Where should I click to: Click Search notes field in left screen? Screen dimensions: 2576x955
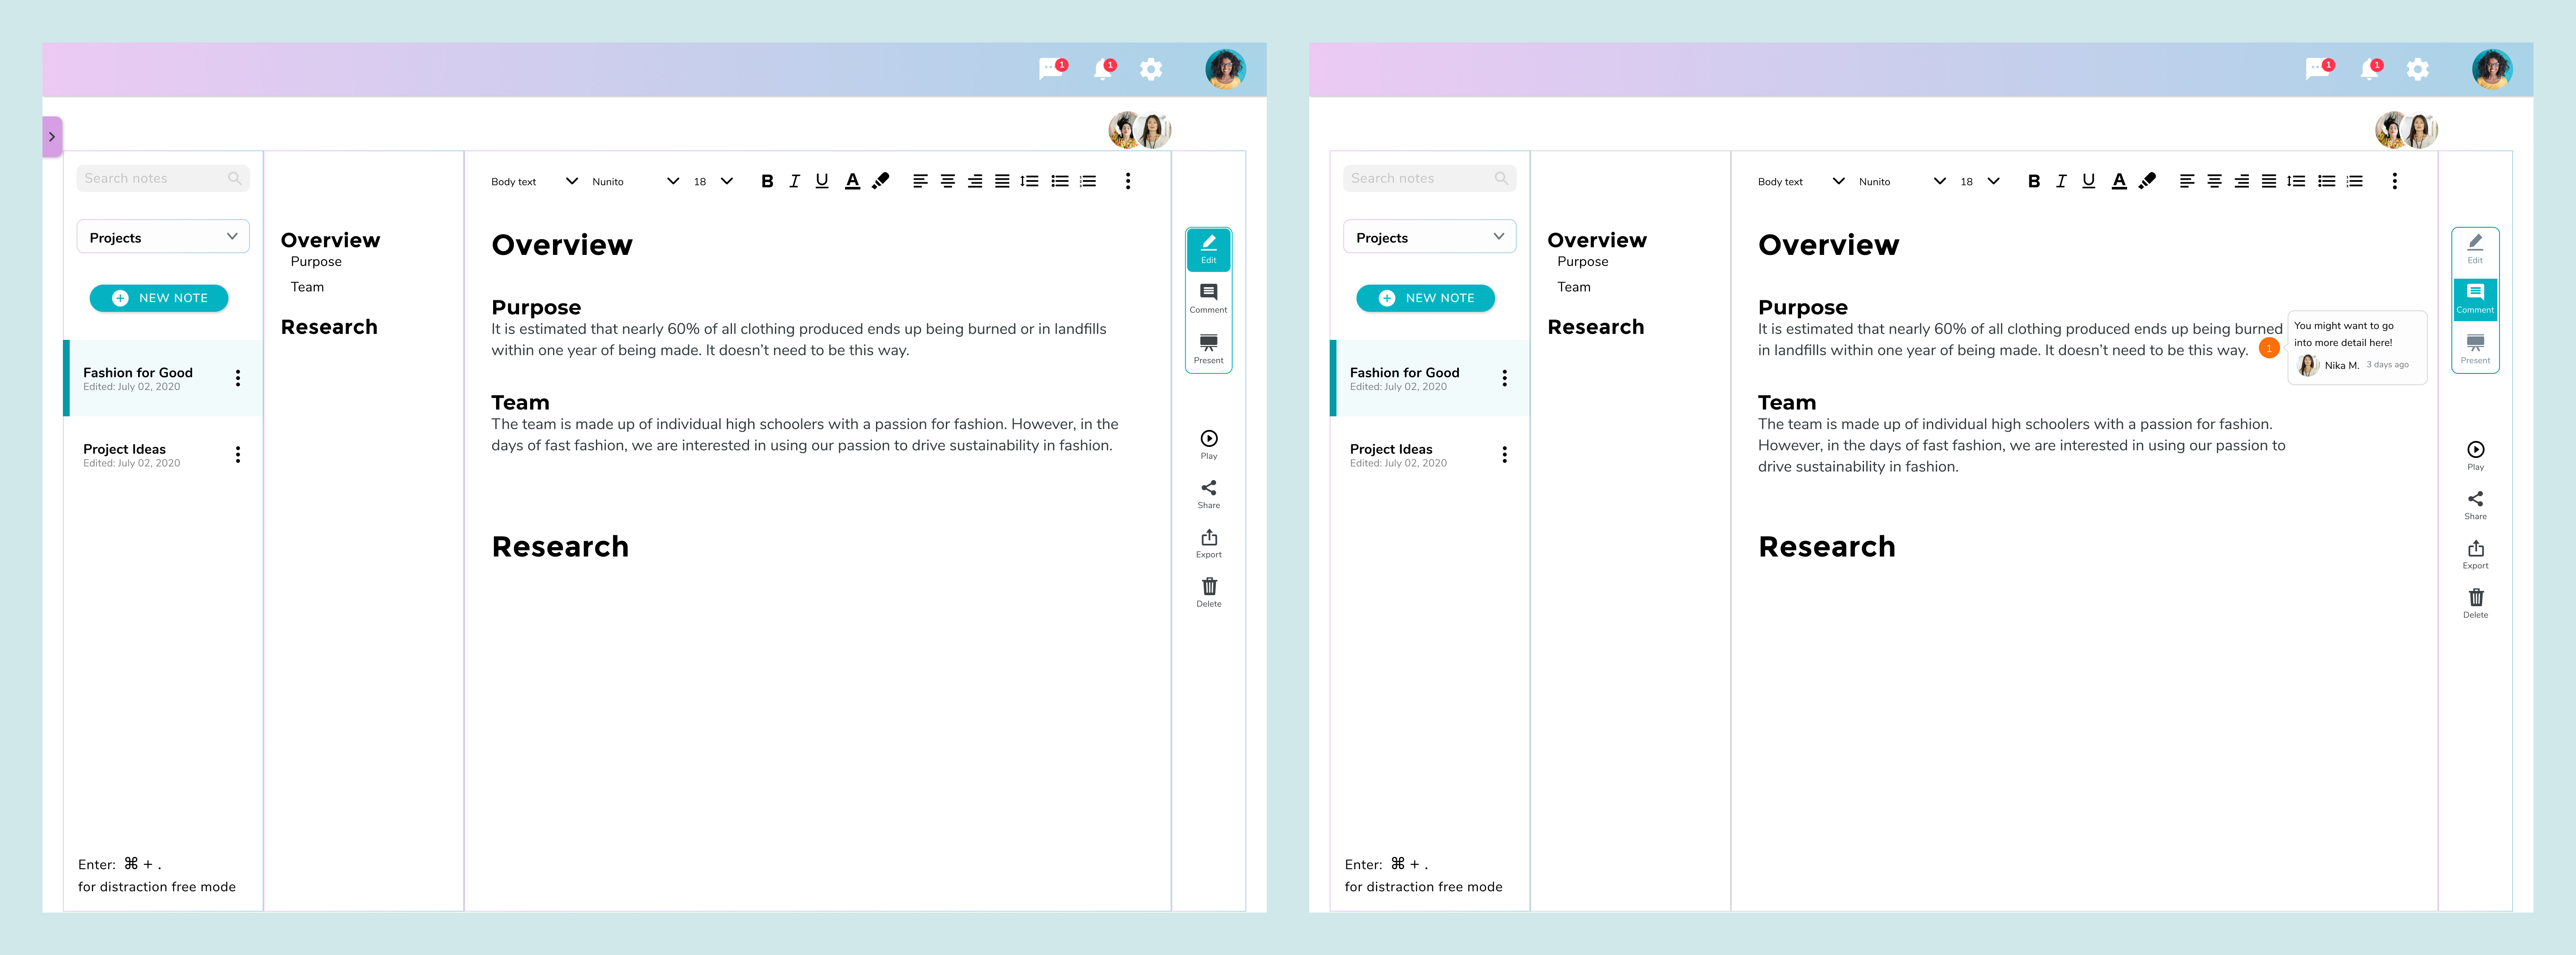tap(163, 178)
